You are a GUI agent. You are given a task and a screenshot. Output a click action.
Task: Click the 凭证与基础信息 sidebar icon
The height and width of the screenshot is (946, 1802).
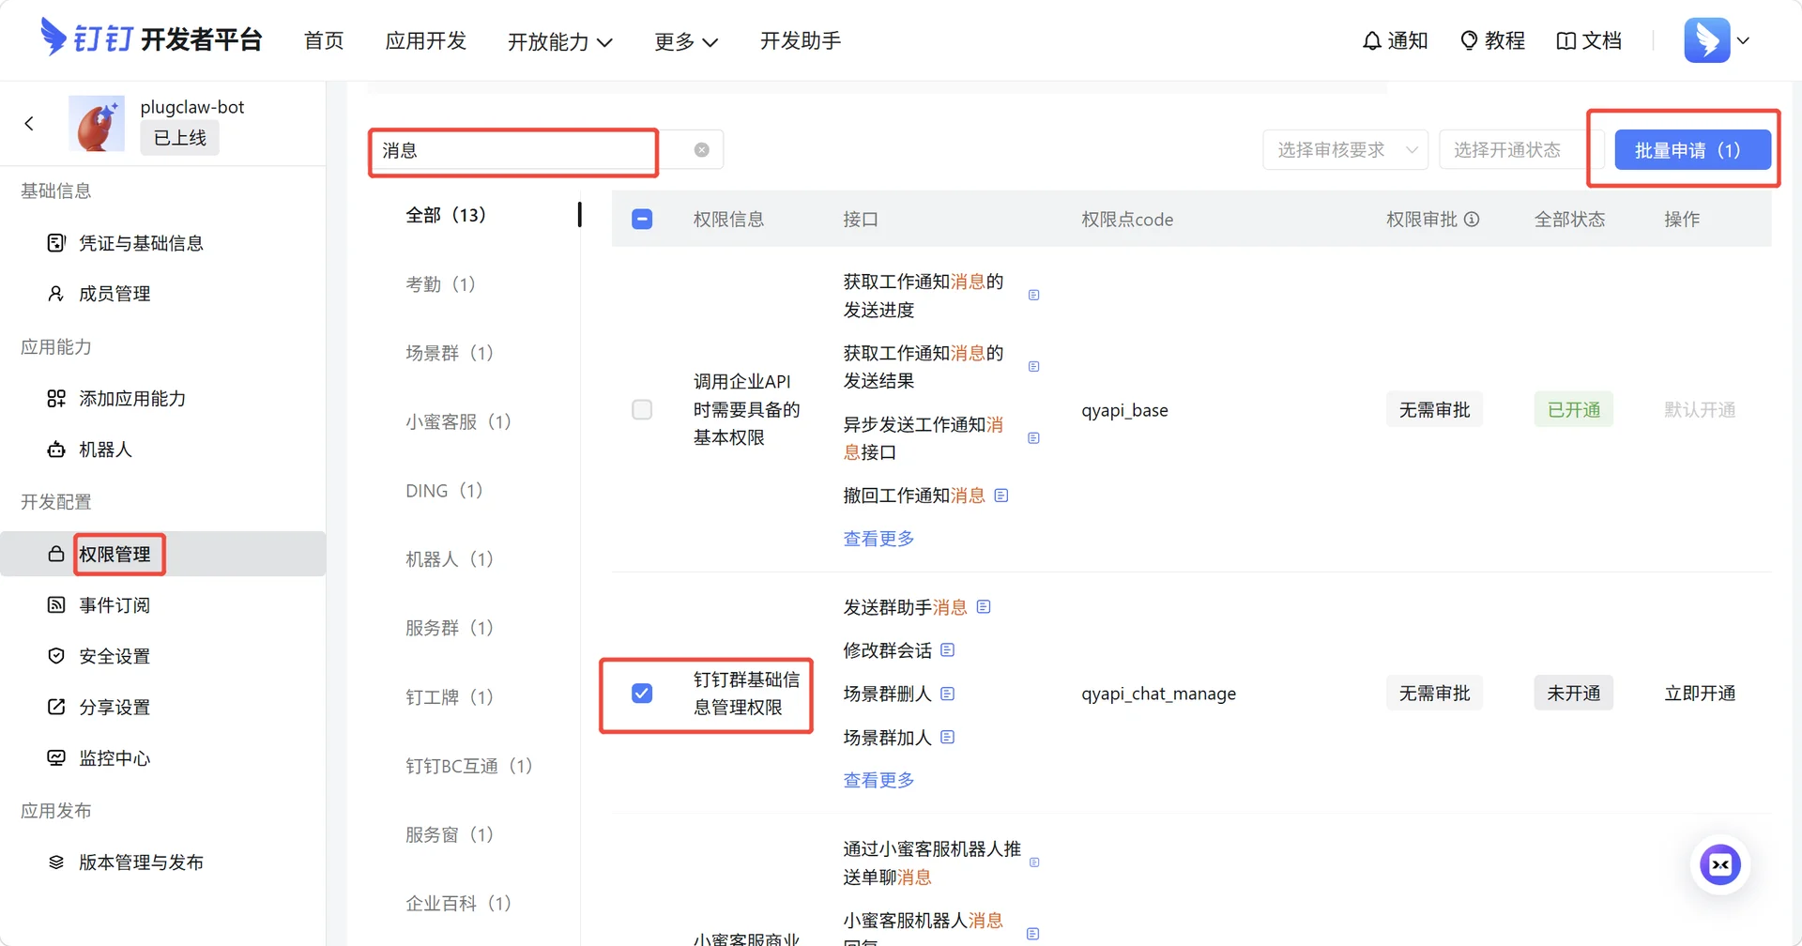tap(56, 243)
